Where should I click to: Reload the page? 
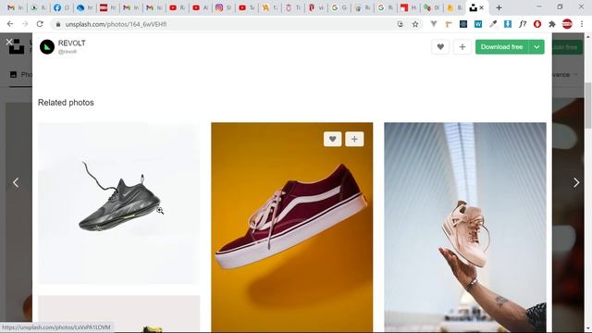tap(40, 24)
